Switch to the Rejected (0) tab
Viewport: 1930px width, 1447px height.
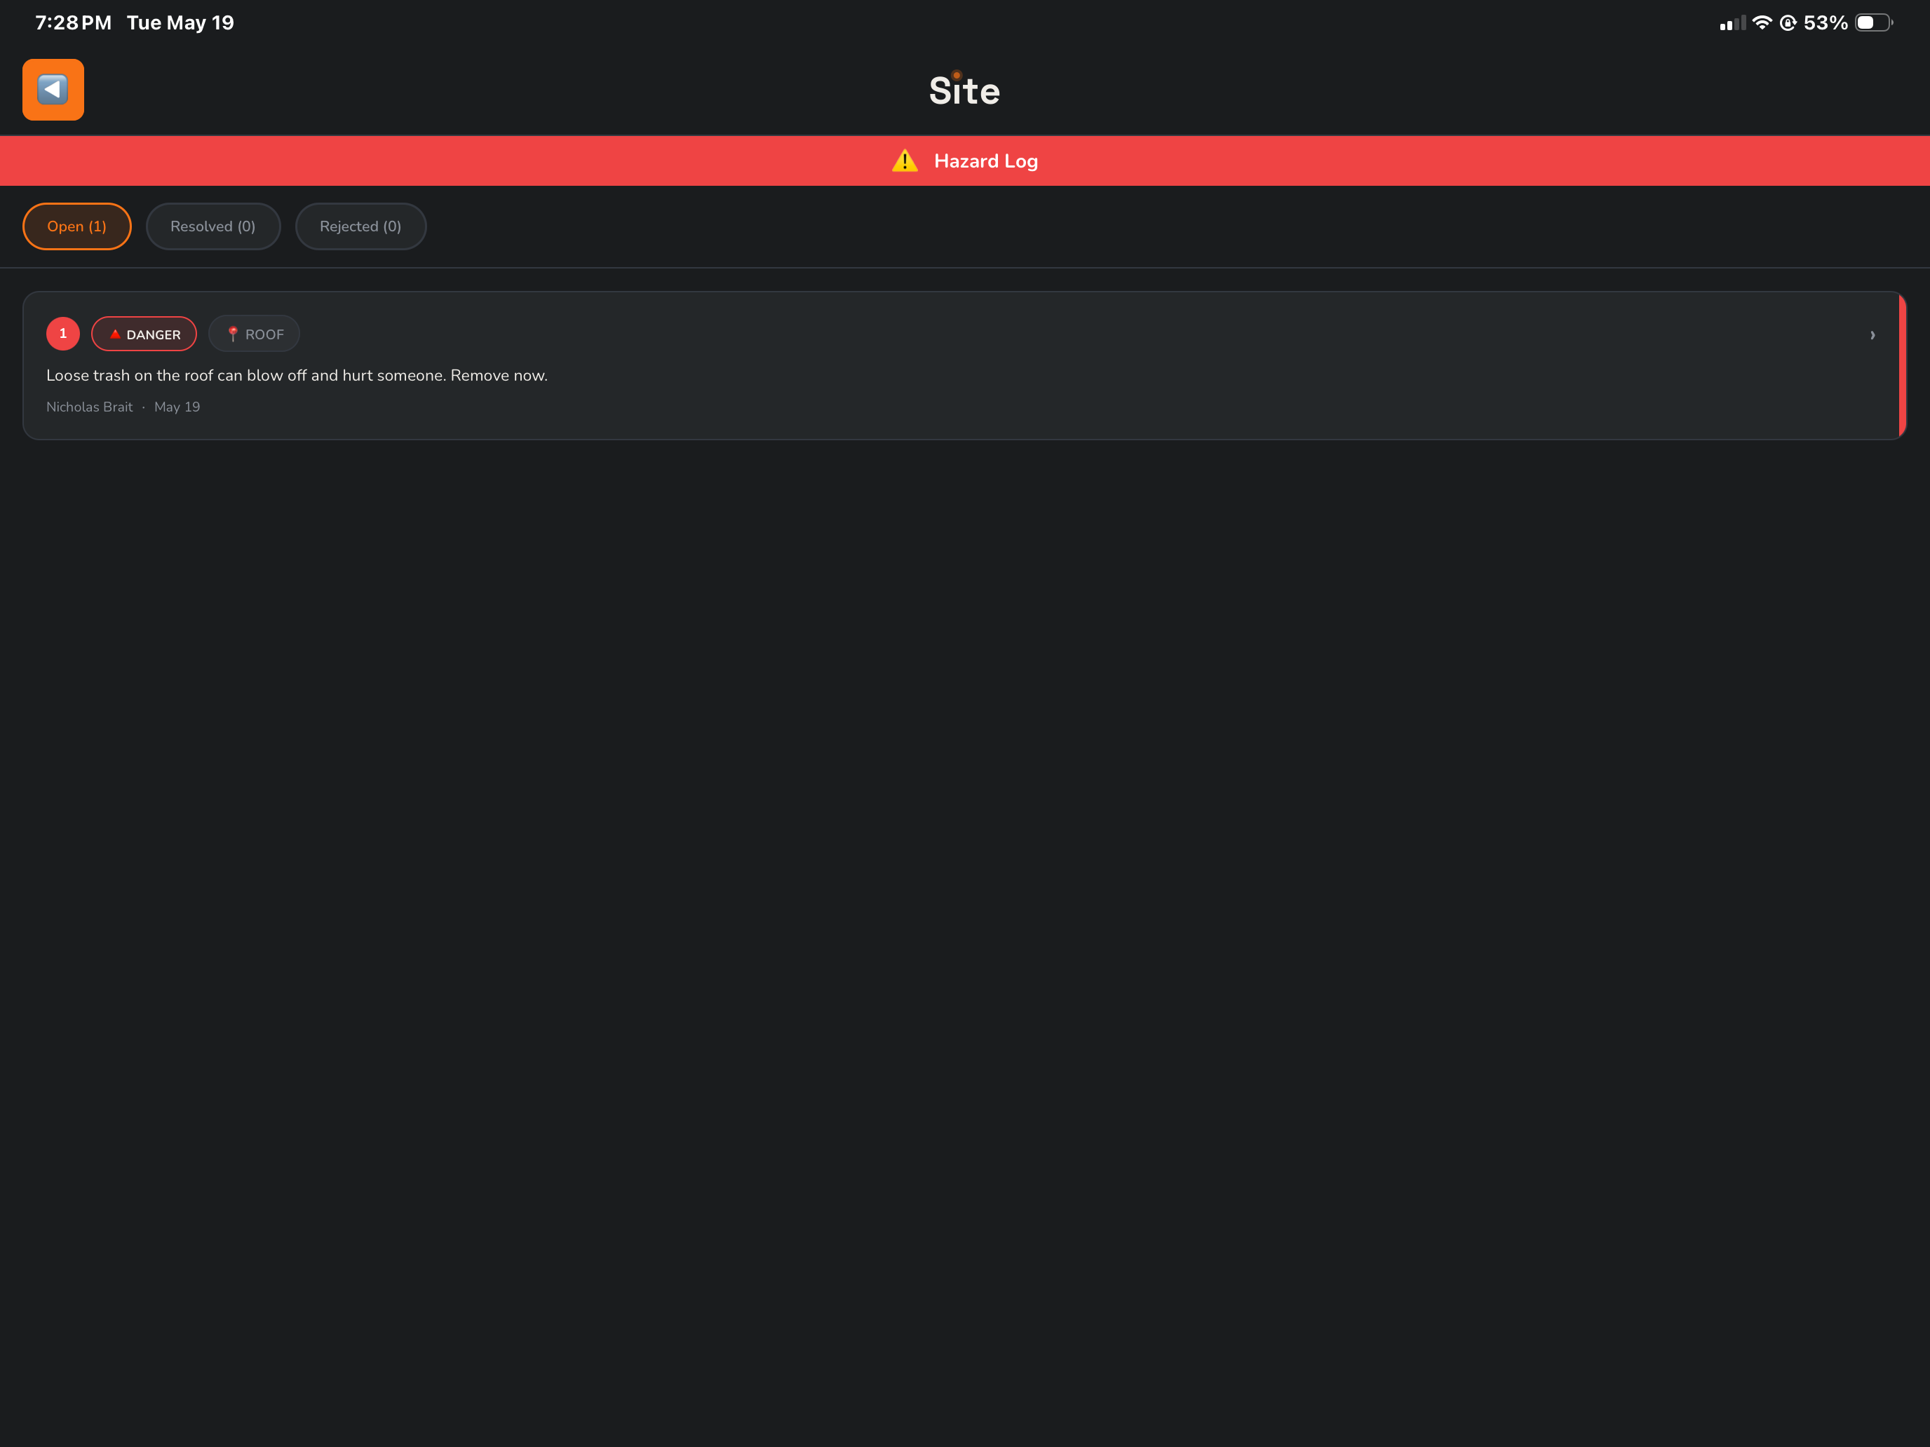coord(360,226)
